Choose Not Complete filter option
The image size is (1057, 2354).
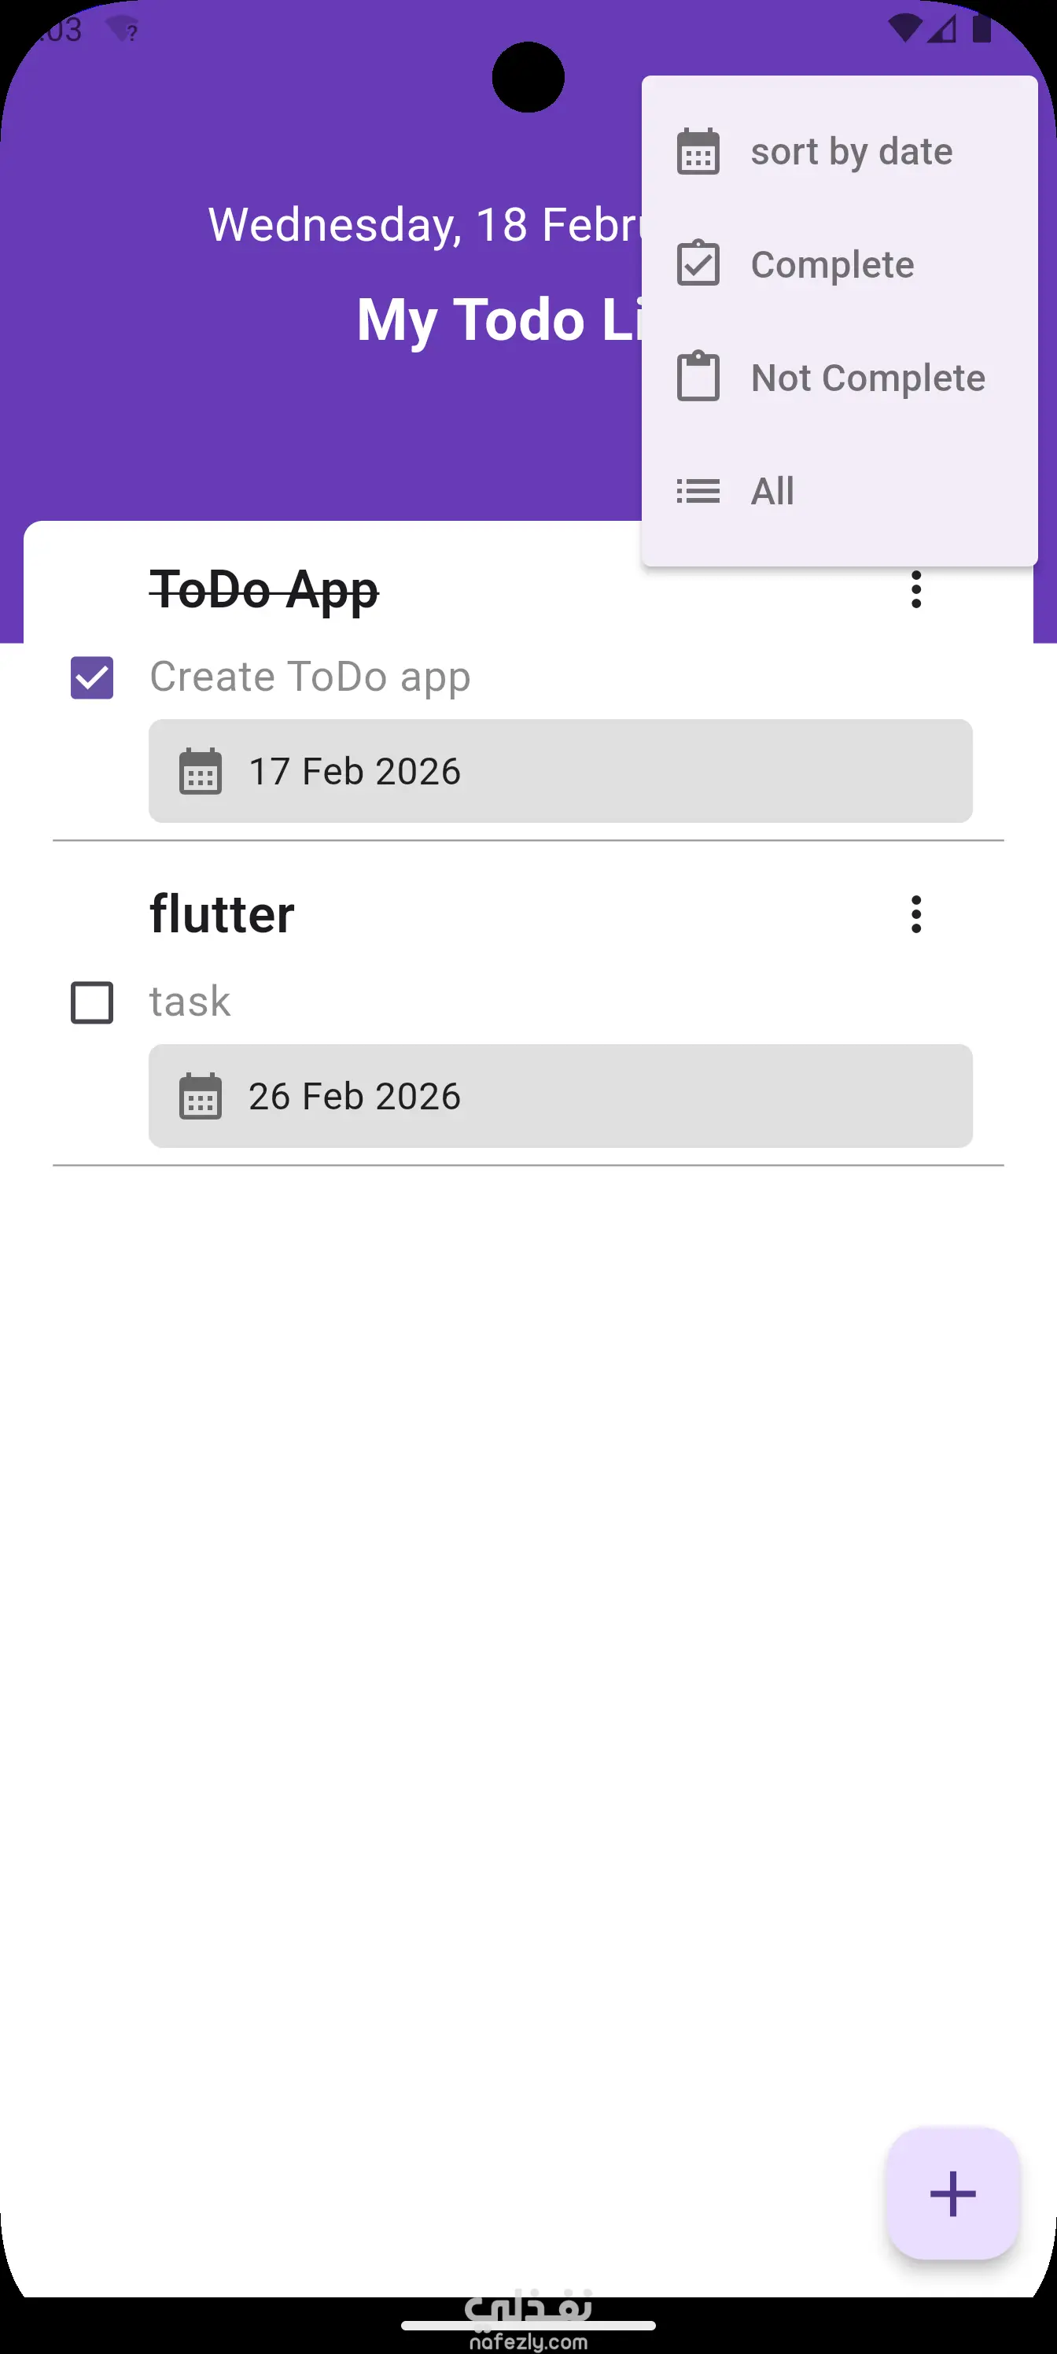click(x=867, y=378)
